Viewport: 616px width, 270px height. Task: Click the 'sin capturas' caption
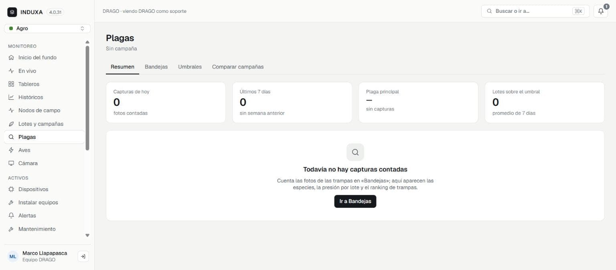pos(380,109)
